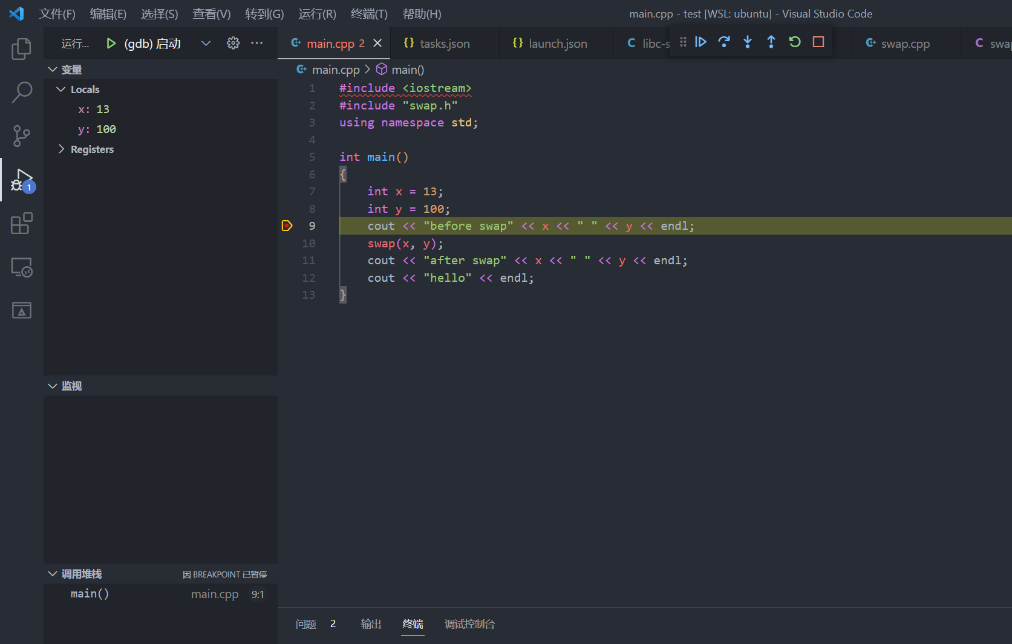Open the Extensions sidebar icon
This screenshot has width=1012, height=644.
(x=21, y=223)
